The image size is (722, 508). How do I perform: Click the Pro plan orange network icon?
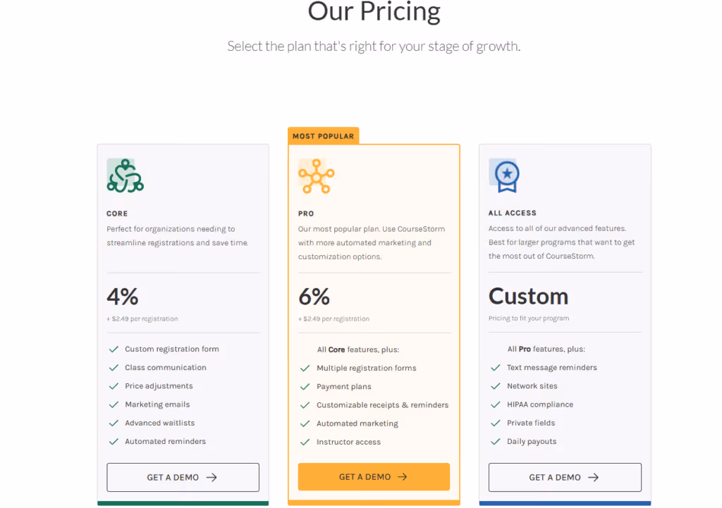[316, 176]
